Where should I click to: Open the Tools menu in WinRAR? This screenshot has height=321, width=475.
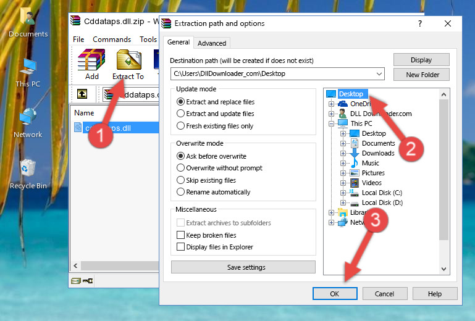(148, 40)
